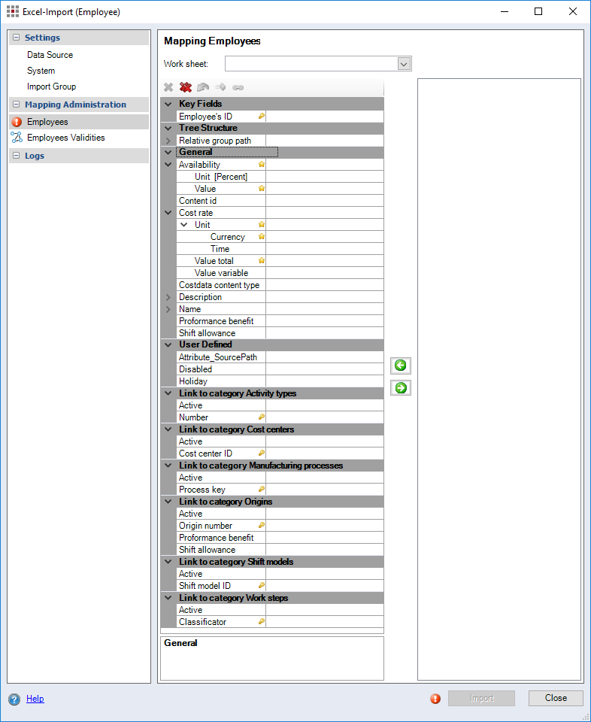The height and width of the screenshot is (722, 591).
Task: Select Import Group in the sidebar
Action: (x=51, y=86)
